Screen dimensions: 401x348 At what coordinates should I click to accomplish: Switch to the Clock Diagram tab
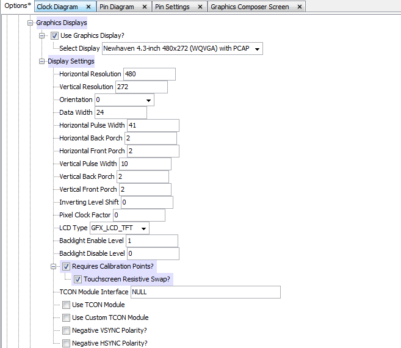pos(57,7)
